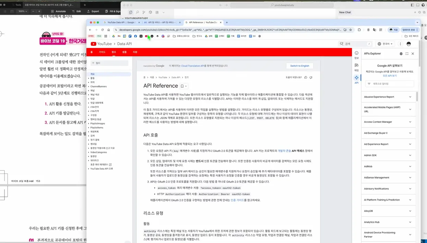Viewport: 427px width, 243px height.
Task: Open explorer files icon in VS Code
Action: click(x=131, y=12)
